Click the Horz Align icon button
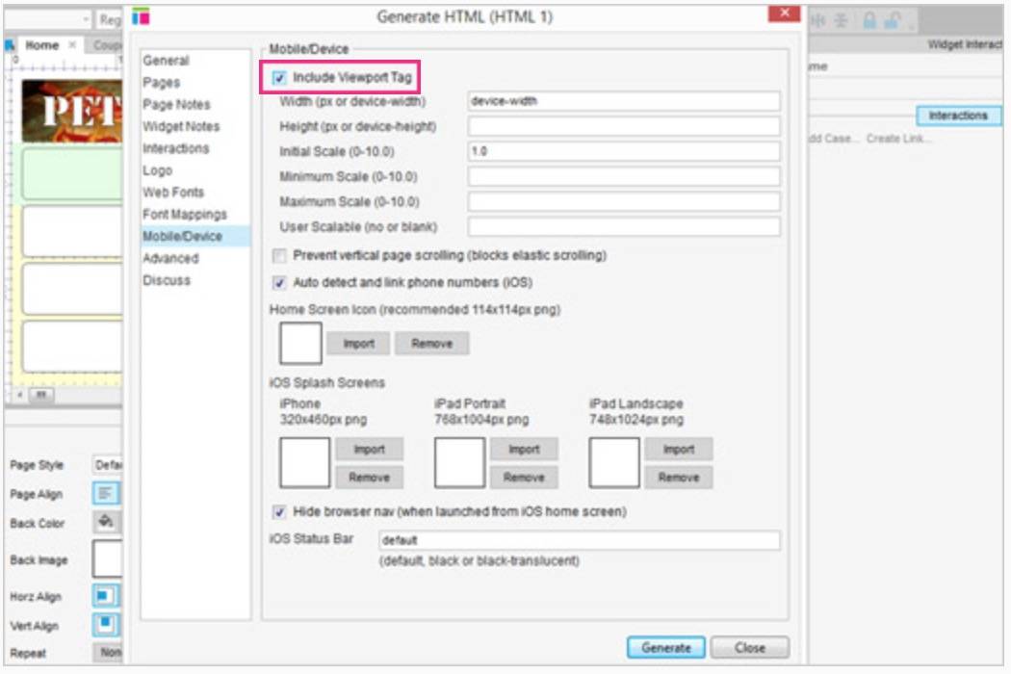This screenshot has width=1011, height=674. coord(106,596)
